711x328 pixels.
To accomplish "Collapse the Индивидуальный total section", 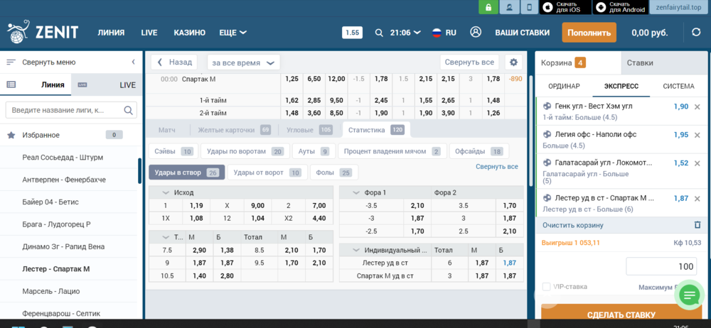I will (355, 250).
